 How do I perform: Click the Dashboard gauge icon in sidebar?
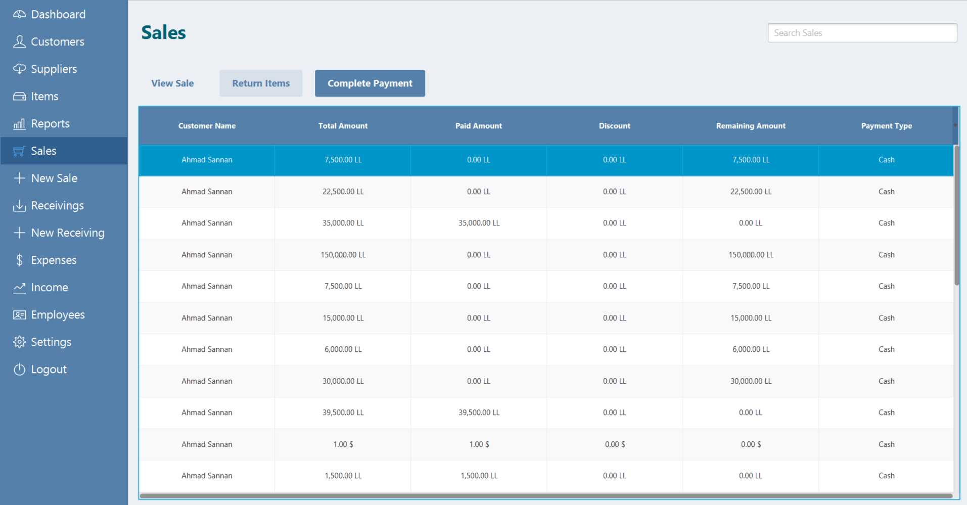coord(19,14)
